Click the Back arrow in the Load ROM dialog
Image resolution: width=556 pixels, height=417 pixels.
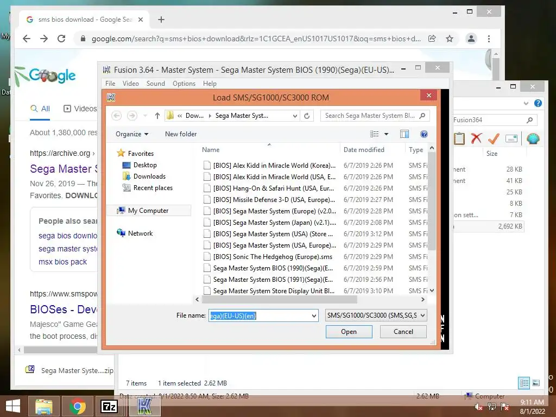click(116, 116)
